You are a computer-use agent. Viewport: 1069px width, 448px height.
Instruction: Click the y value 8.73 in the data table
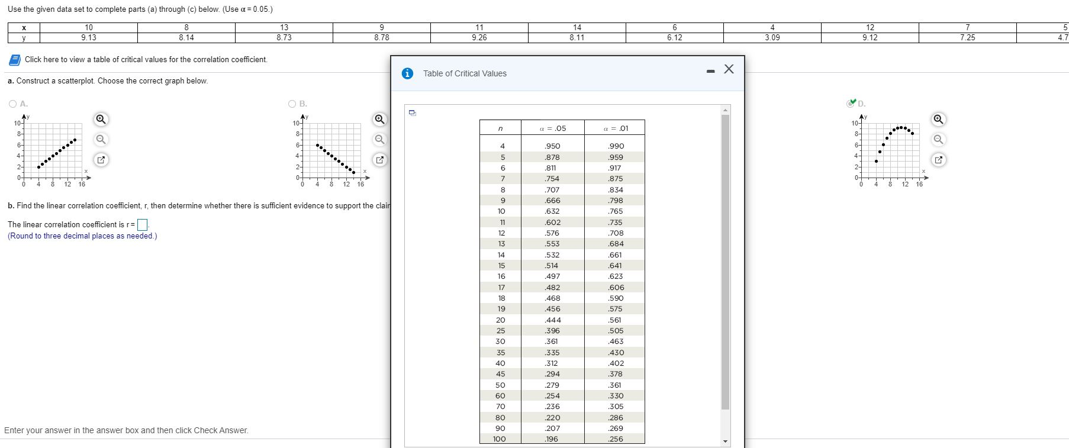click(284, 37)
